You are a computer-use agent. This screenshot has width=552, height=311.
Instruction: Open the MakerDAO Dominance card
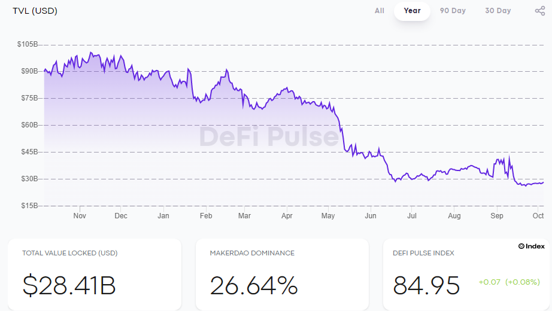point(282,274)
